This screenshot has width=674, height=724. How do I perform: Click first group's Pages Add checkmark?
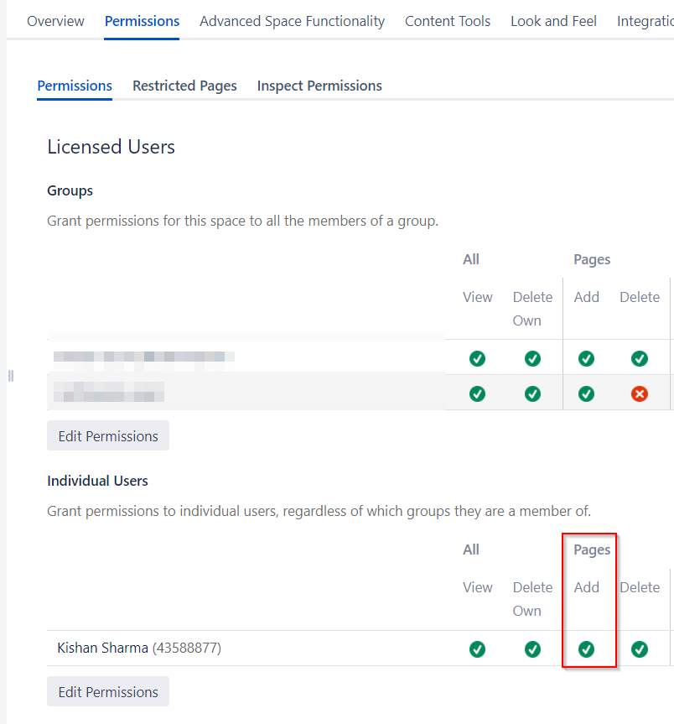586,358
